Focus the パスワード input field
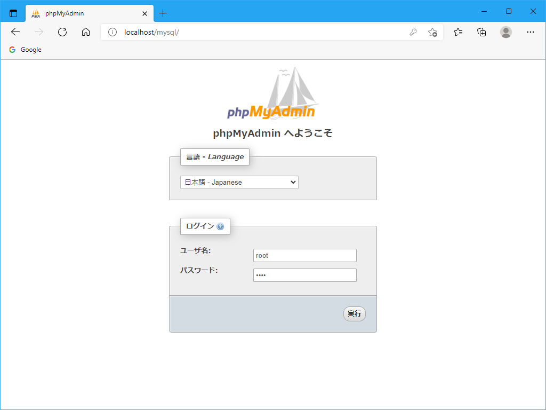The width and height of the screenshot is (546, 410). pos(304,275)
